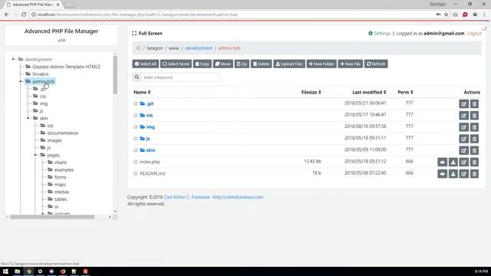Download README.md using download icon
This screenshot has height=276, width=491.
tap(453, 174)
